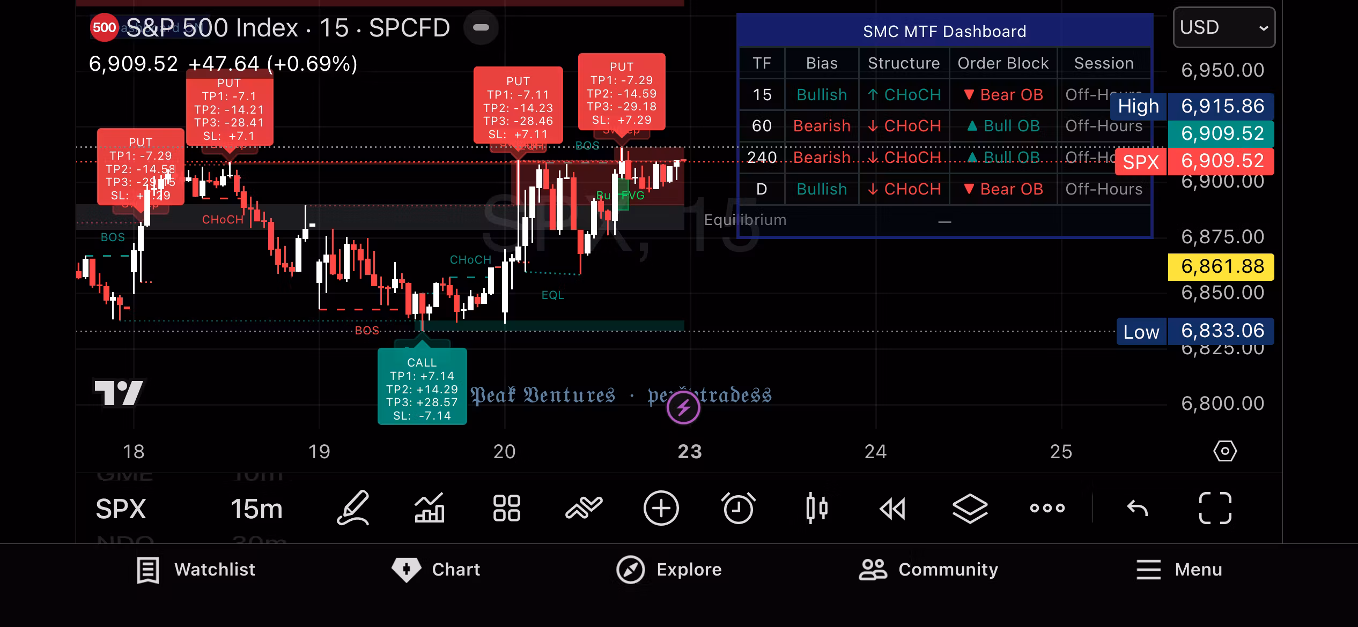Open the SPX symbol selector
This screenshot has width=1358, height=627.
point(121,509)
